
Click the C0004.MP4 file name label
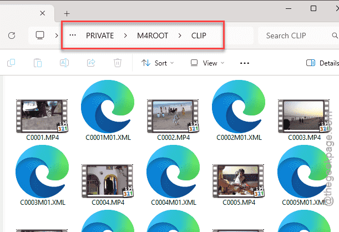[108, 203]
